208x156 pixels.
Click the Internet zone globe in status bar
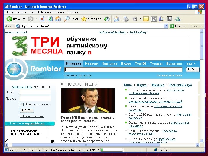tap(156, 150)
